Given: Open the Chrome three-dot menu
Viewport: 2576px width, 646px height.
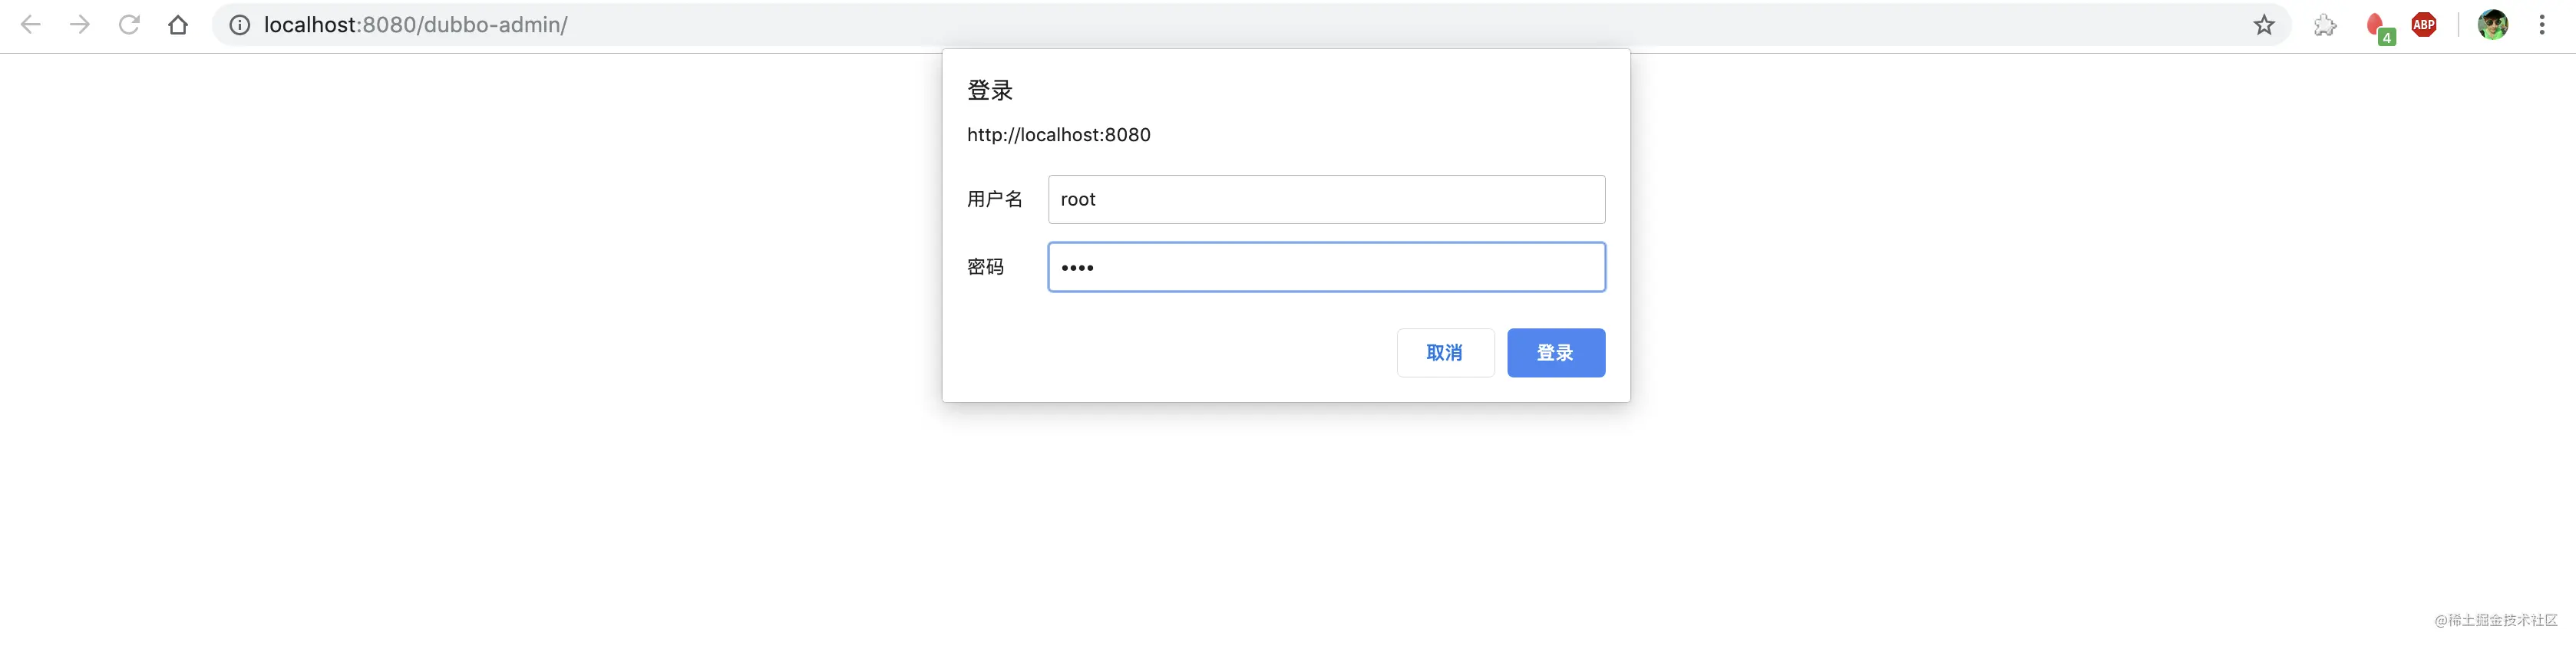Looking at the screenshot, I should point(2542,25).
